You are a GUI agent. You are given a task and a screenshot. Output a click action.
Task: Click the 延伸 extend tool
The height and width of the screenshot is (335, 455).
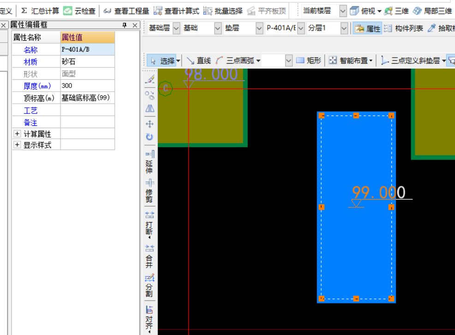coord(150,162)
